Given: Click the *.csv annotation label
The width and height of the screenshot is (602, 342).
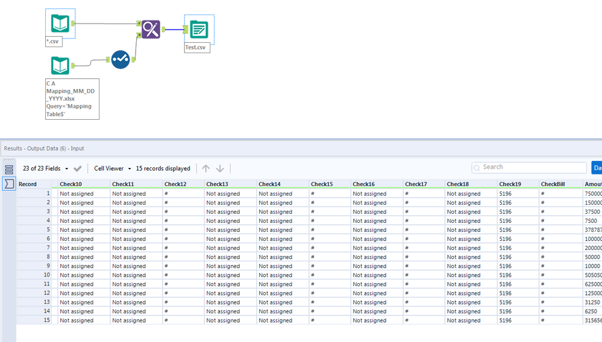Looking at the screenshot, I should [x=54, y=42].
